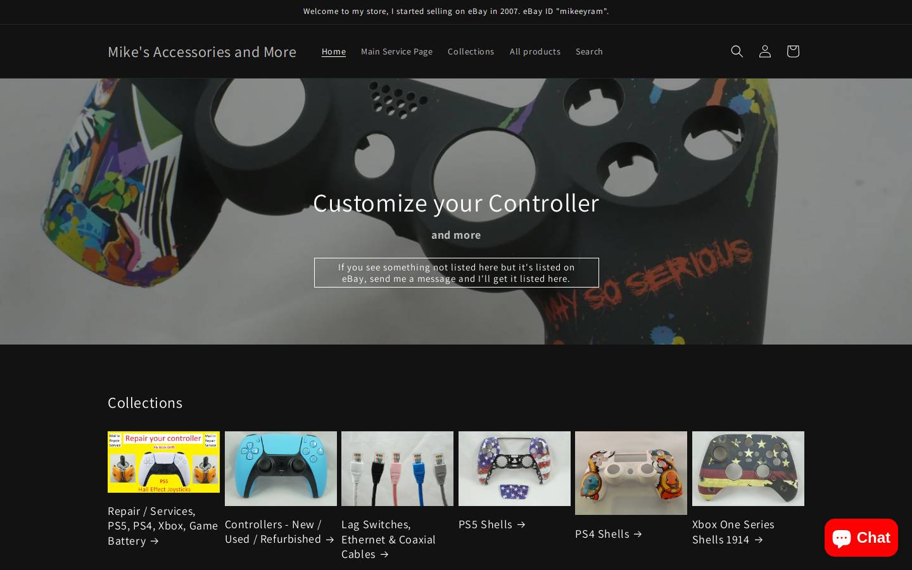This screenshot has height=570, width=912.
Task: Open Xbox One Series Shells 1914 link
Action: [x=733, y=532]
